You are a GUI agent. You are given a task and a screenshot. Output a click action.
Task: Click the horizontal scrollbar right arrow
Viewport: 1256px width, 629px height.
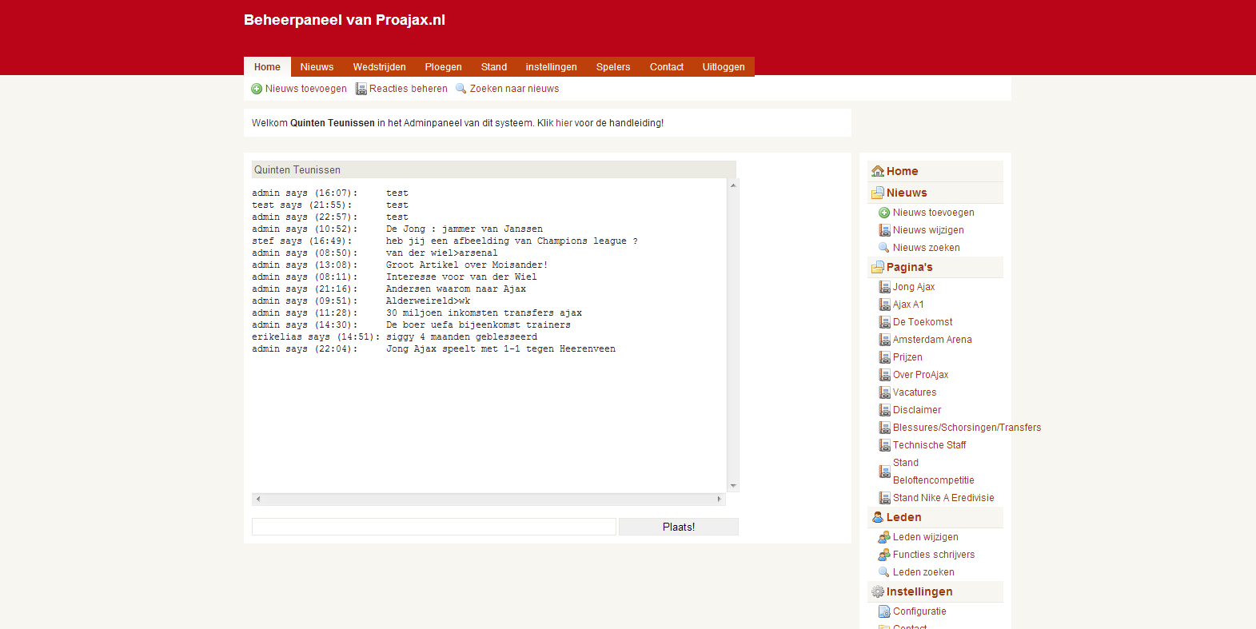719,499
